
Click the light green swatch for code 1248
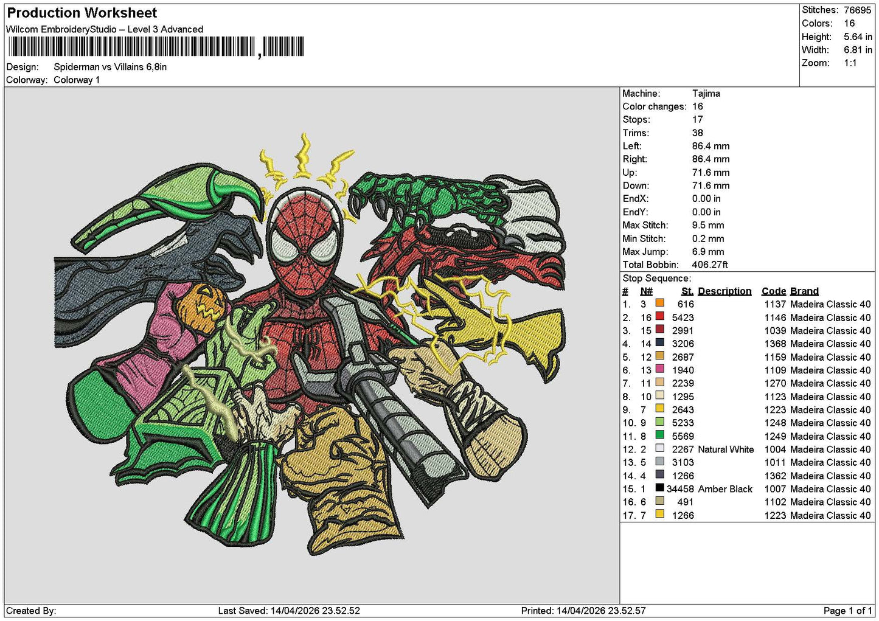click(x=659, y=422)
